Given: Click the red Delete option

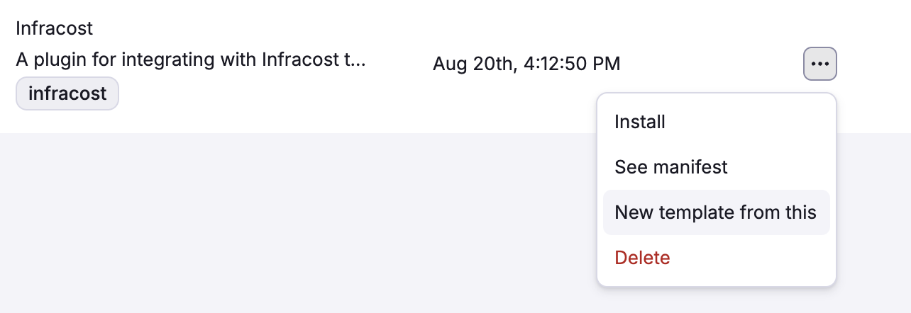Looking at the screenshot, I should coord(642,258).
